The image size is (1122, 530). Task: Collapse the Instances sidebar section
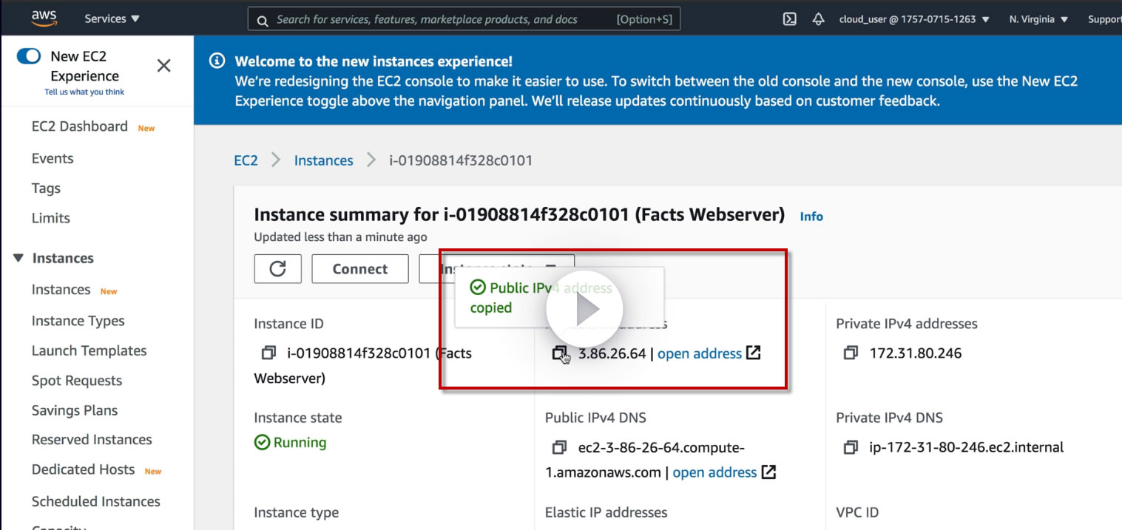click(x=19, y=258)
